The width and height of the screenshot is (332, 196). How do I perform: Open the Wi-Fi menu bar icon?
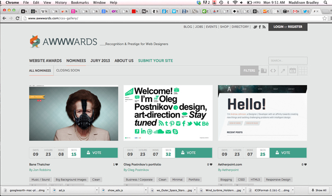pyautogui.click(x=235, y=3)
